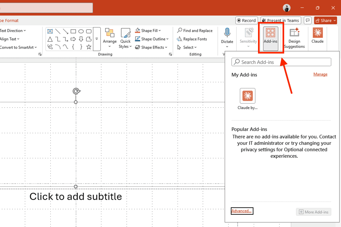Insert the Down Arrow block shape

[81, 39]
